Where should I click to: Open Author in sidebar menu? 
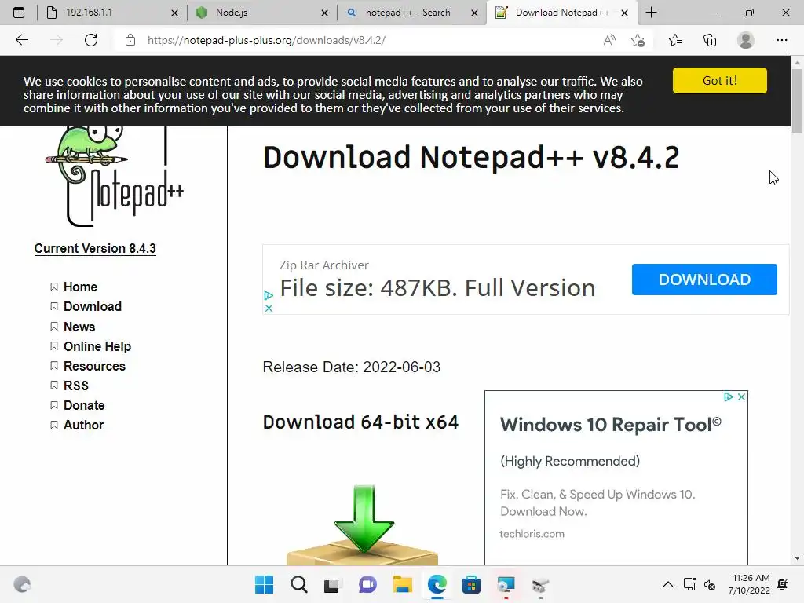[83, 425]
